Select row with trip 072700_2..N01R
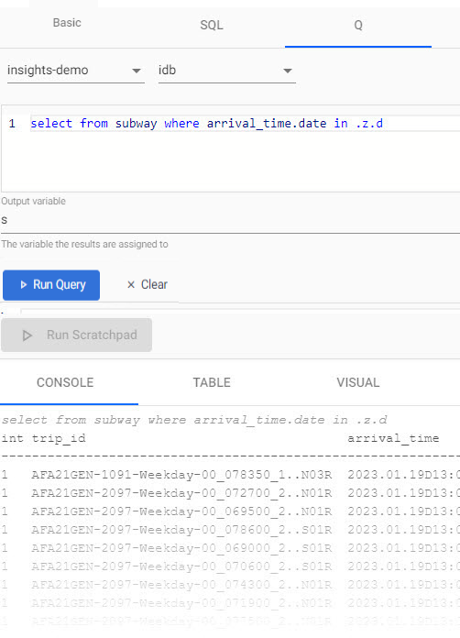Image resolution: width=460 pixels, height=638 pixels. 230,493
